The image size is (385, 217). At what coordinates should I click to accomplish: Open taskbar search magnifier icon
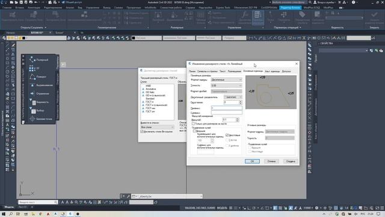tap(11, 214)
